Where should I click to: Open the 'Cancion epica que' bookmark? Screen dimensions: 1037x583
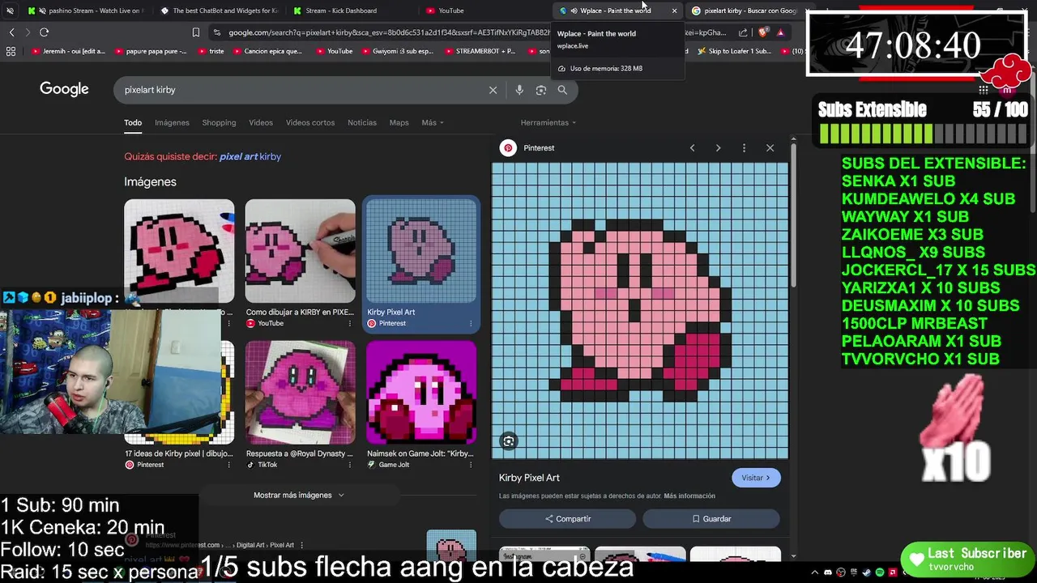pos(266,51)
